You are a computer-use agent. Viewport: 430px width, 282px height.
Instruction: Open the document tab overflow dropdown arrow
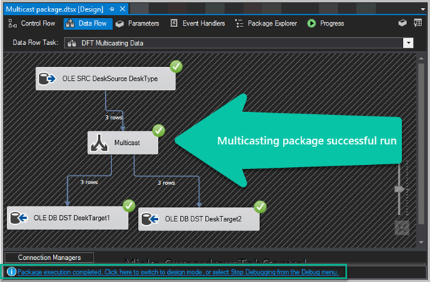tap(423, 9)
